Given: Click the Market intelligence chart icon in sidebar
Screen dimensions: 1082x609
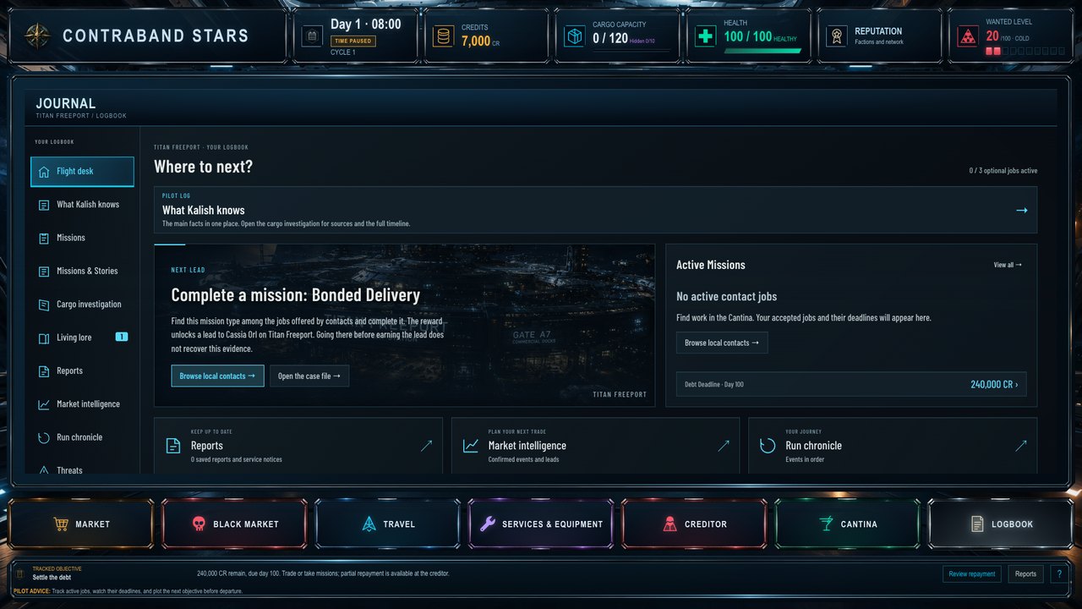Looking at the screenshot, I should tap(44, 404).
